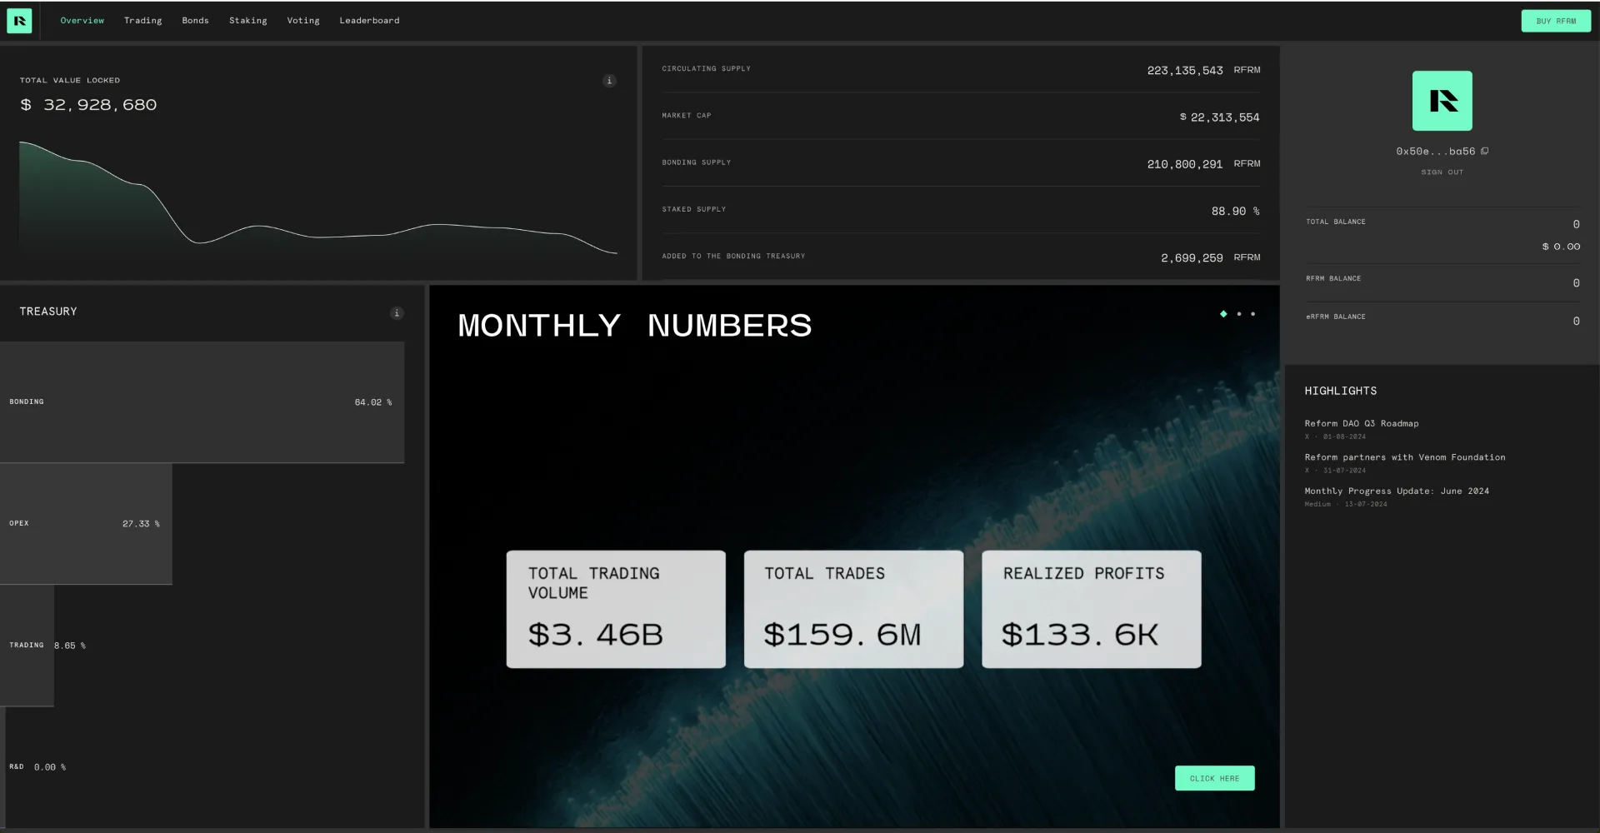Viewport: 1600px width, 833px height.
Task: Select the third carousel dot indicator
Action: tap(1252, 314)
